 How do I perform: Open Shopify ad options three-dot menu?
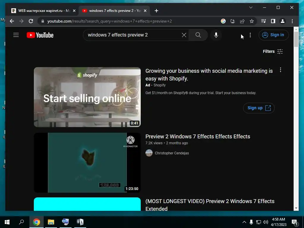pyautogui.click(x=281, y=70)
